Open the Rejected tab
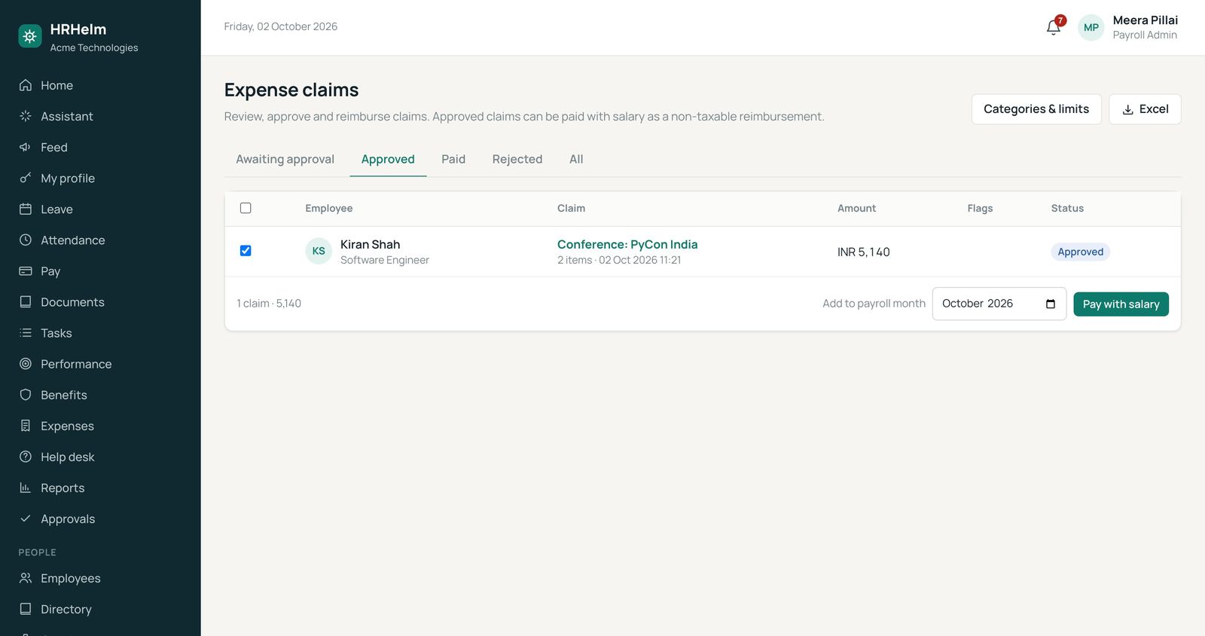 coord(517,159)
